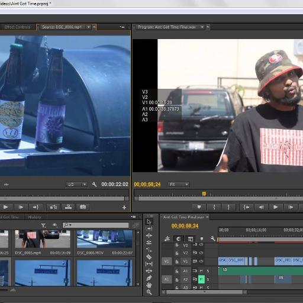Step forward one frame in Source monitor

[x=21, y=207]
